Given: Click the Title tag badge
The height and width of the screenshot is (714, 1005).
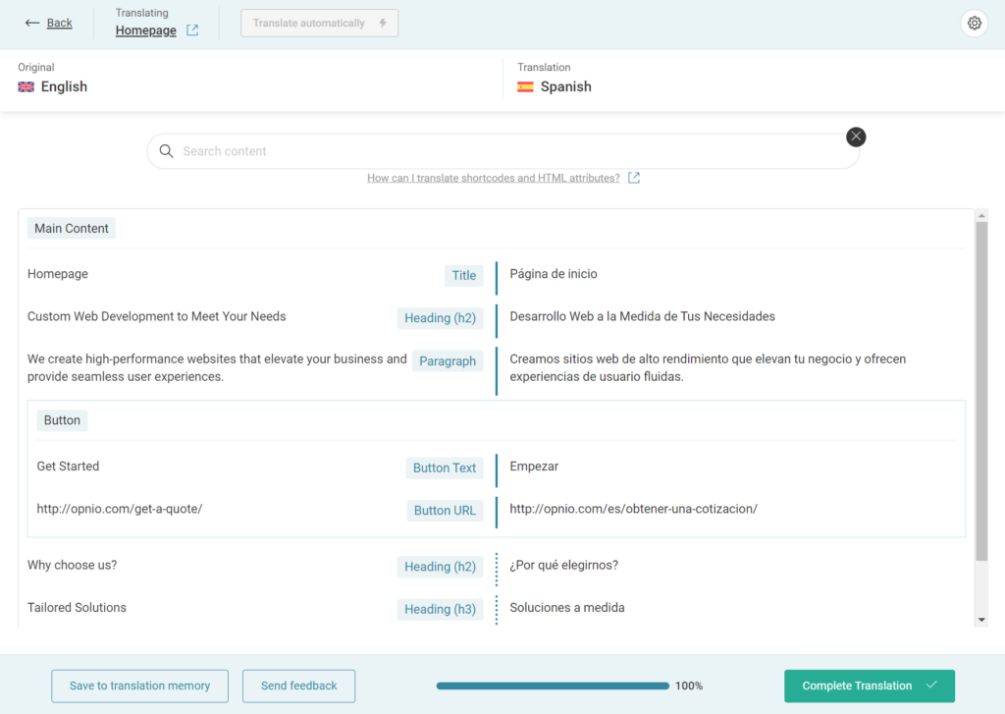Looking at the screenshot, I should (463, 275).
